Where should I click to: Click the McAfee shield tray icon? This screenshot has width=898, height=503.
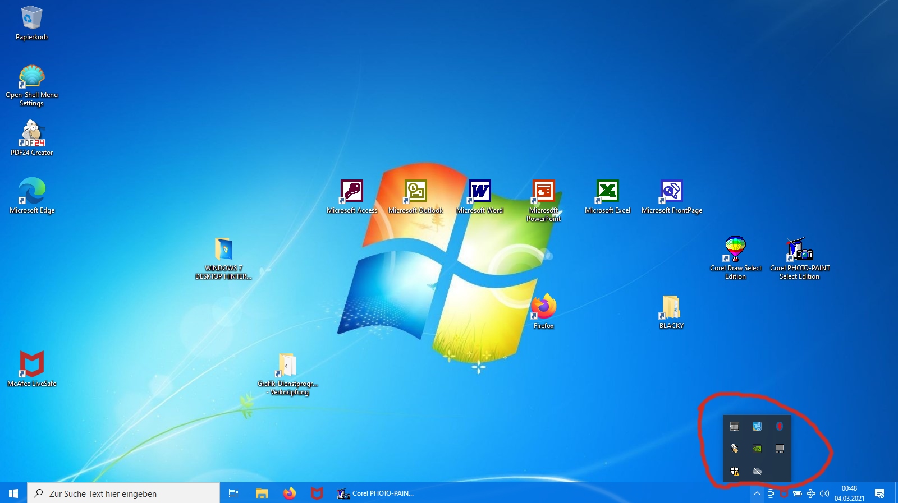[784, 493]
